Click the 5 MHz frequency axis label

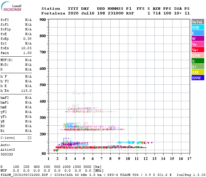click(x=84, y=159)
